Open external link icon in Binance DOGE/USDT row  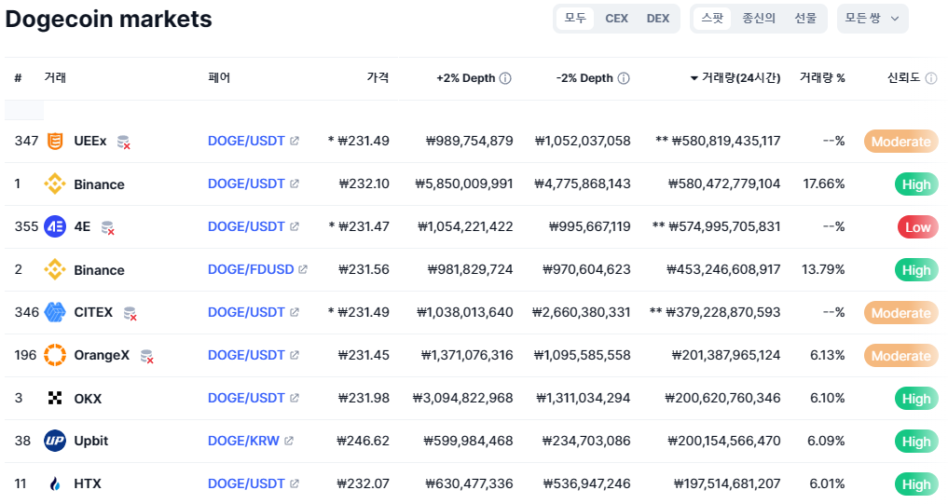tap(295, 184)
